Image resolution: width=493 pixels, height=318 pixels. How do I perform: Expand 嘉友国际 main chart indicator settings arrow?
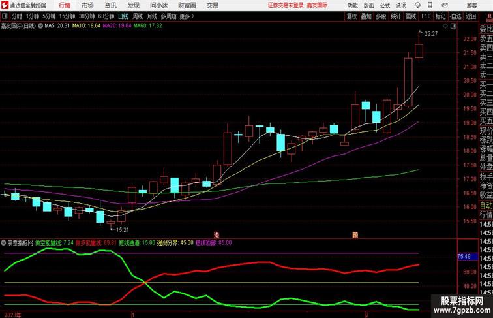coord(40,26)
